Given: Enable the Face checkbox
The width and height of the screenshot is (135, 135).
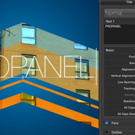Looking at the screenshot, I should (x=106, y=123).
